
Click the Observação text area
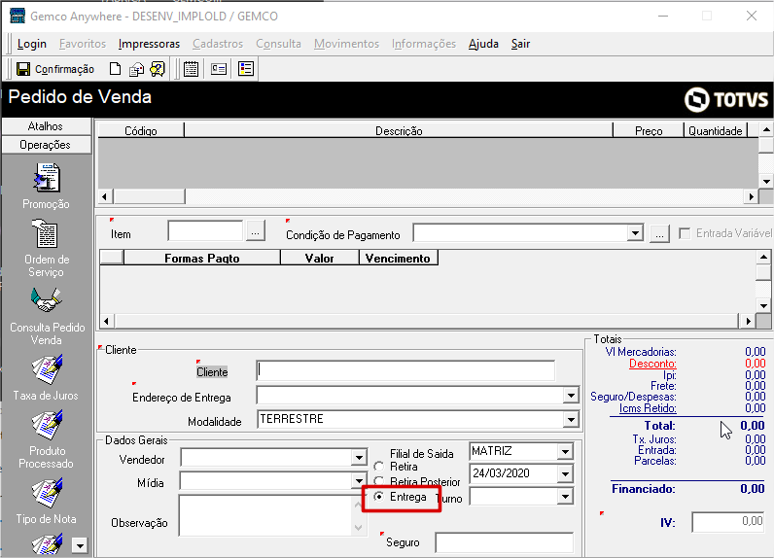coord(265,515)
